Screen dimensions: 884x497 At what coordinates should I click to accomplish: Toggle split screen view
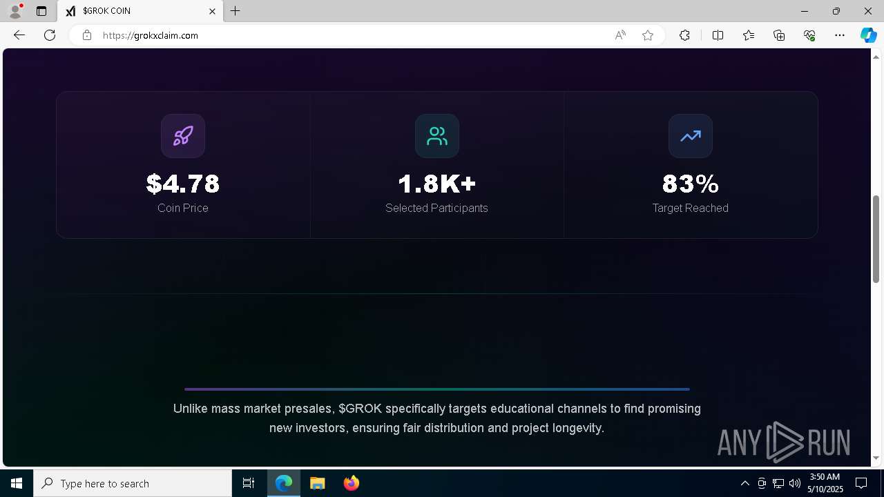(718, 35)
